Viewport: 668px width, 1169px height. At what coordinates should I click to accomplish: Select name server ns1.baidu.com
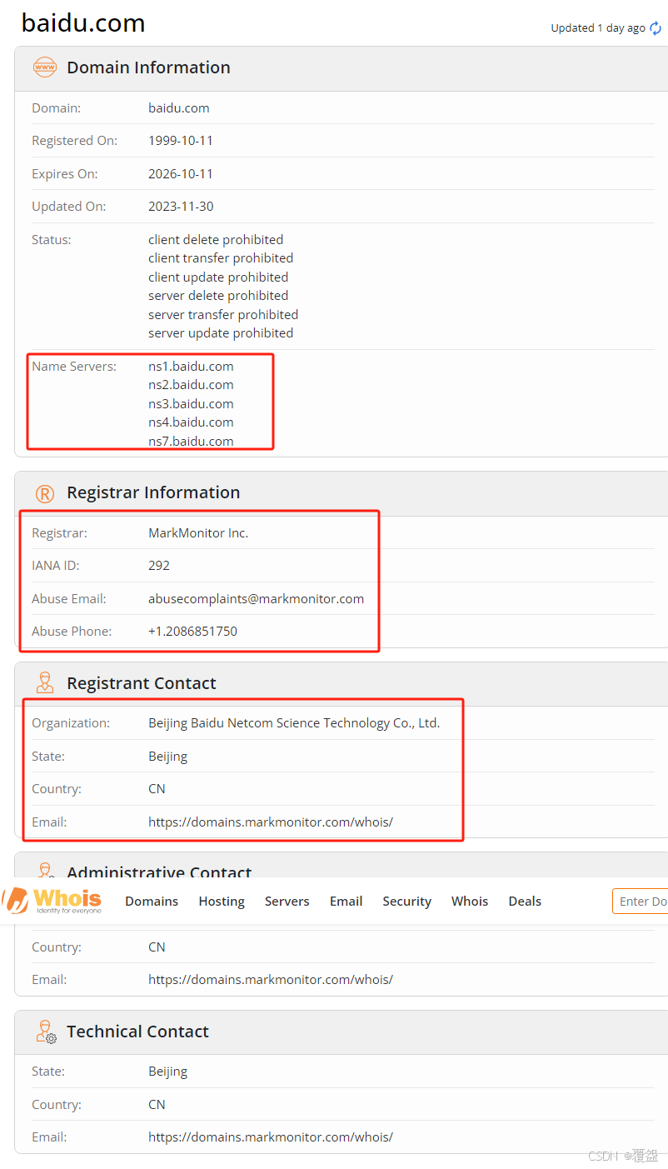pos(191,367)
